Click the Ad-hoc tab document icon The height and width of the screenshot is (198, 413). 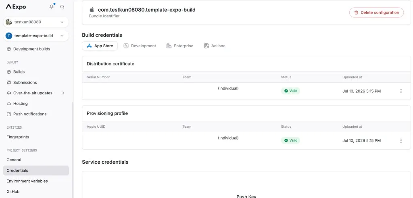point(206,46)
